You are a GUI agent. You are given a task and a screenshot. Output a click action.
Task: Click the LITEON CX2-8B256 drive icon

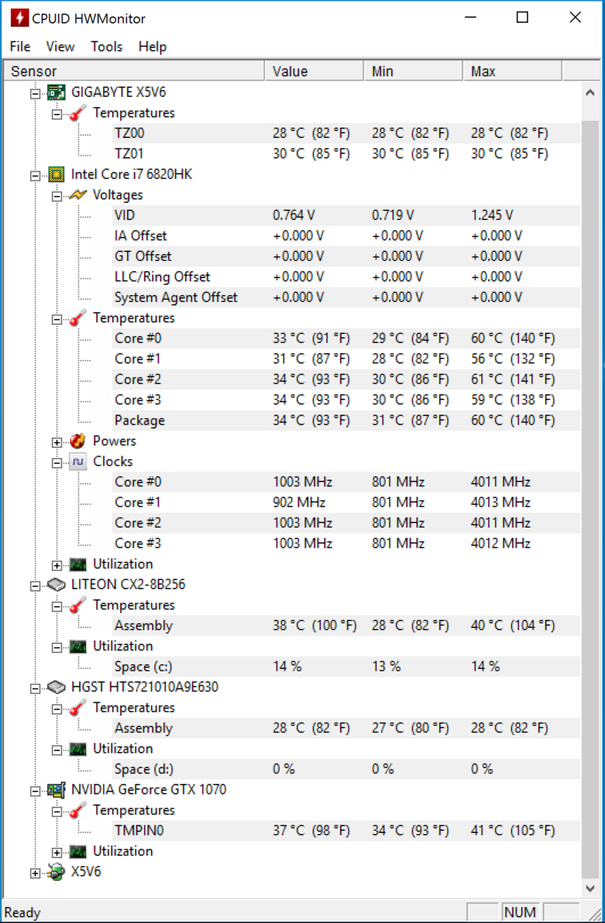56,585
